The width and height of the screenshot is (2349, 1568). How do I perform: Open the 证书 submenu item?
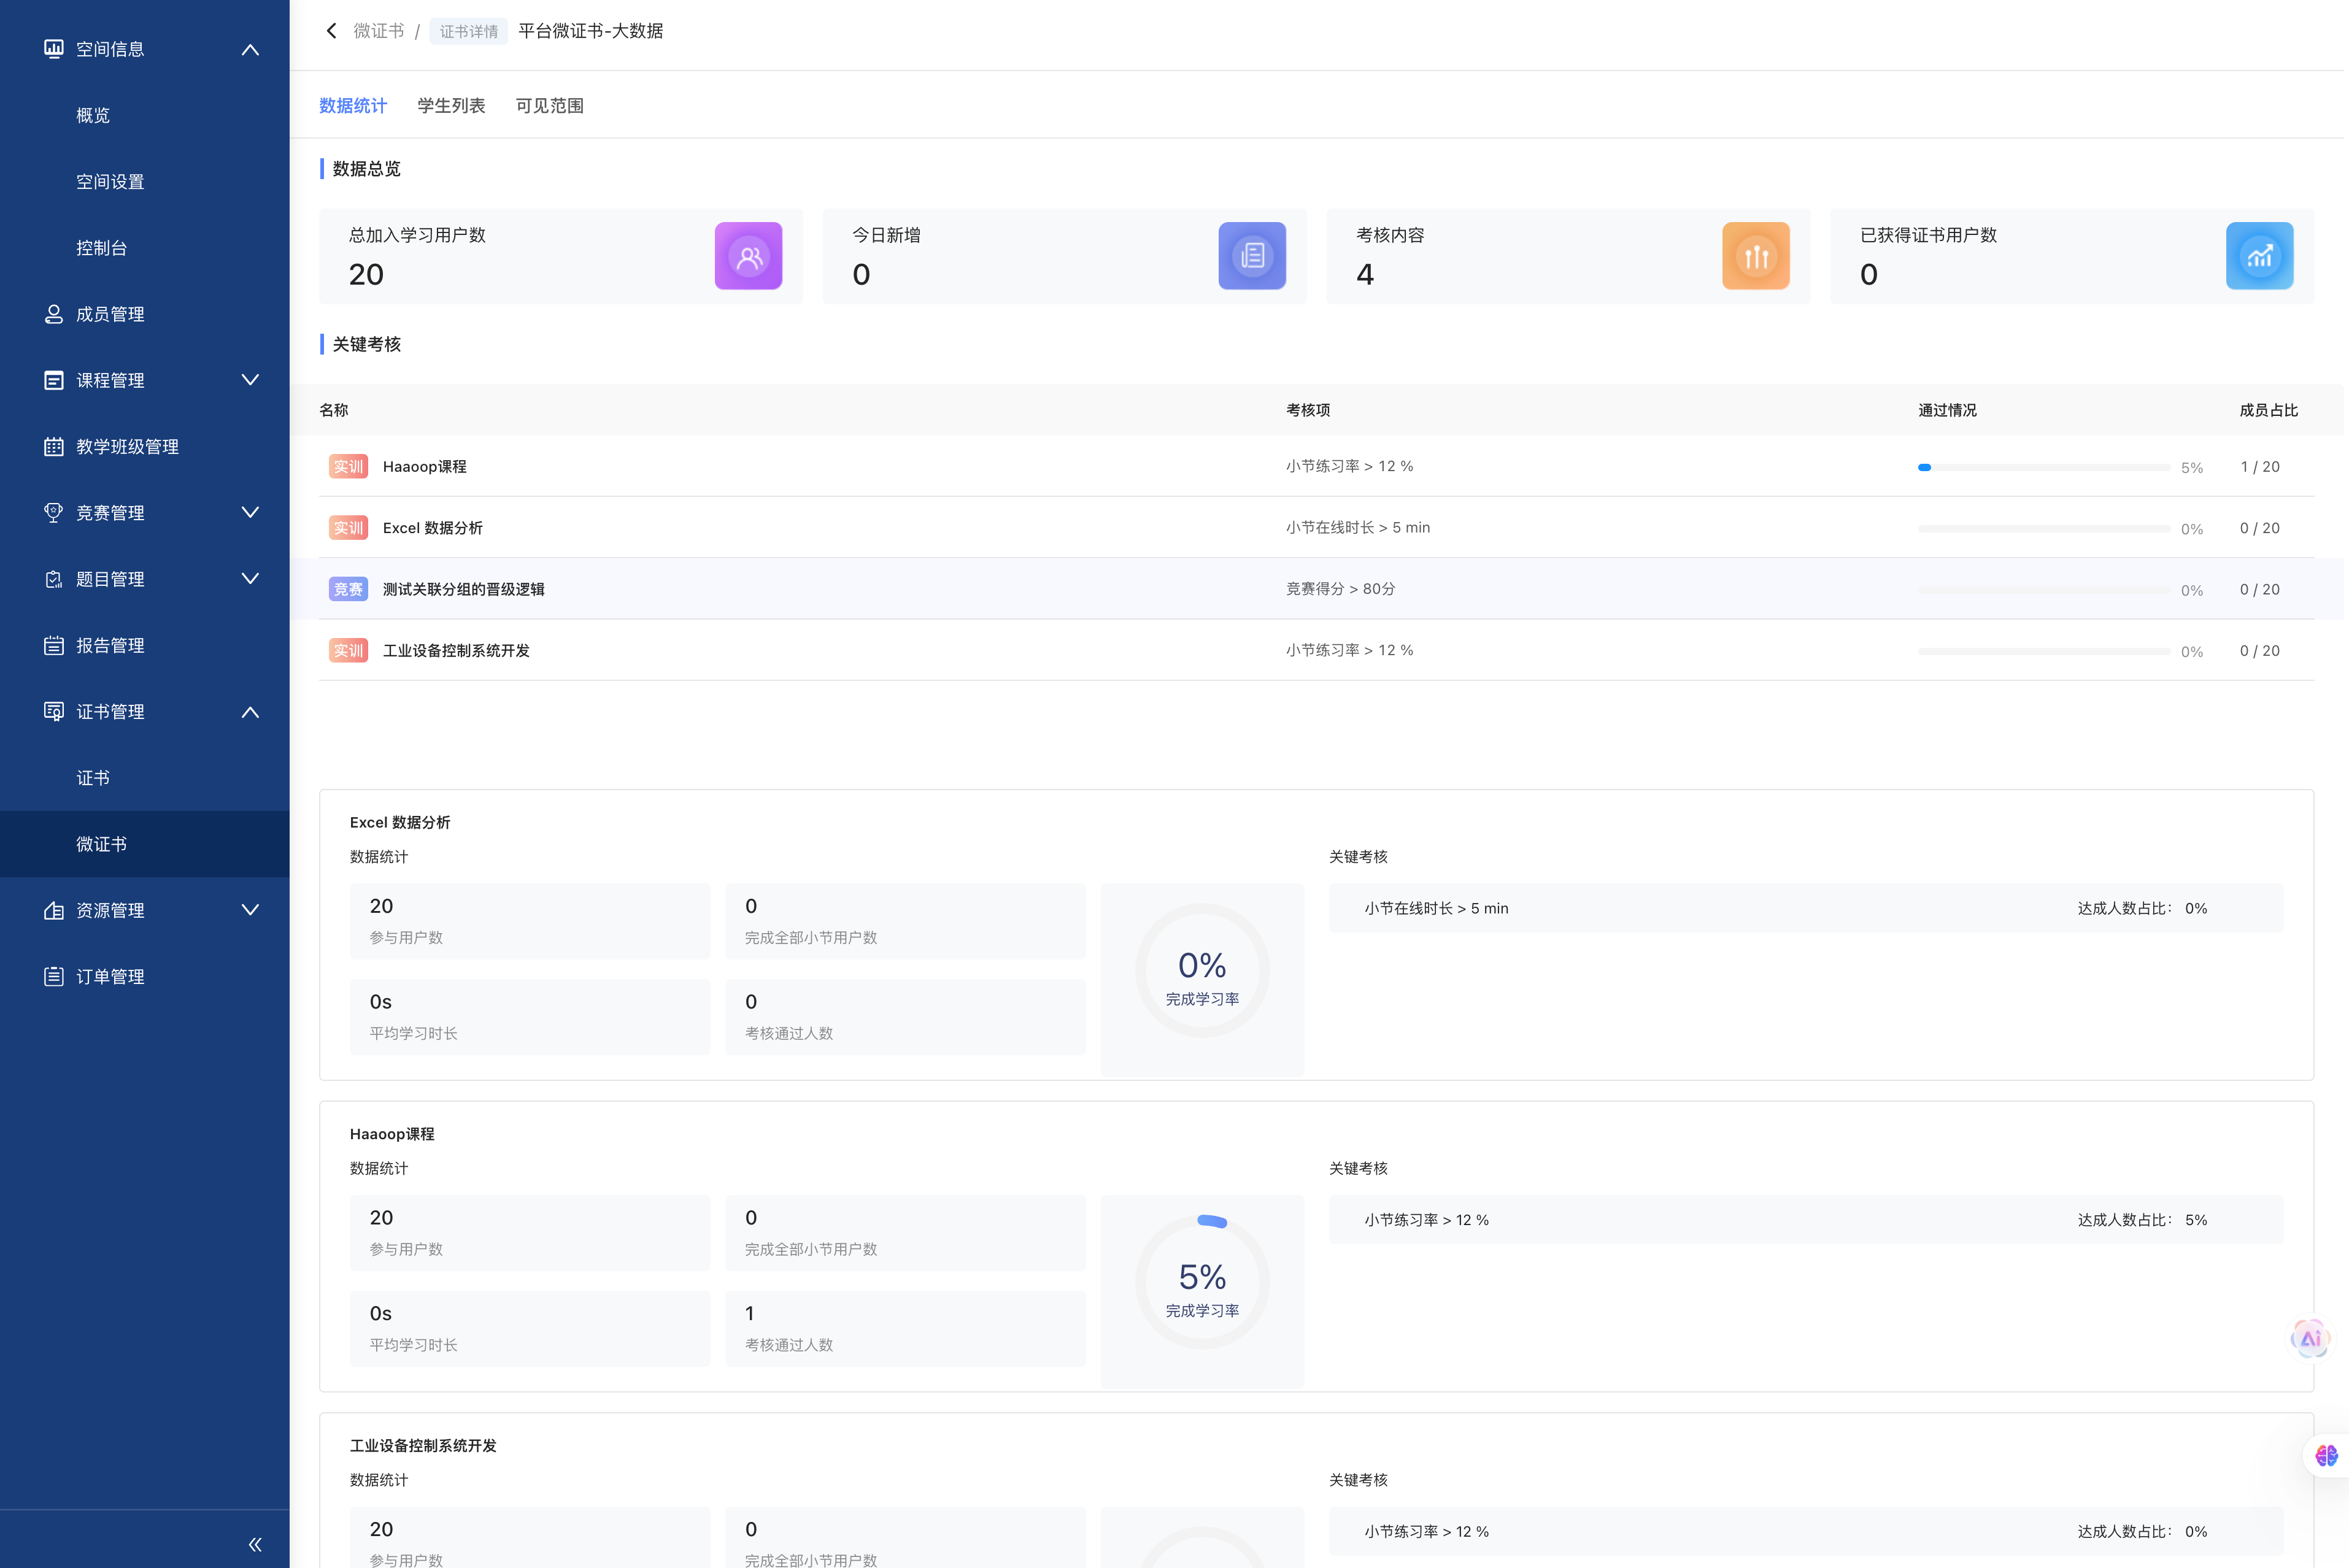pos(93,778)
